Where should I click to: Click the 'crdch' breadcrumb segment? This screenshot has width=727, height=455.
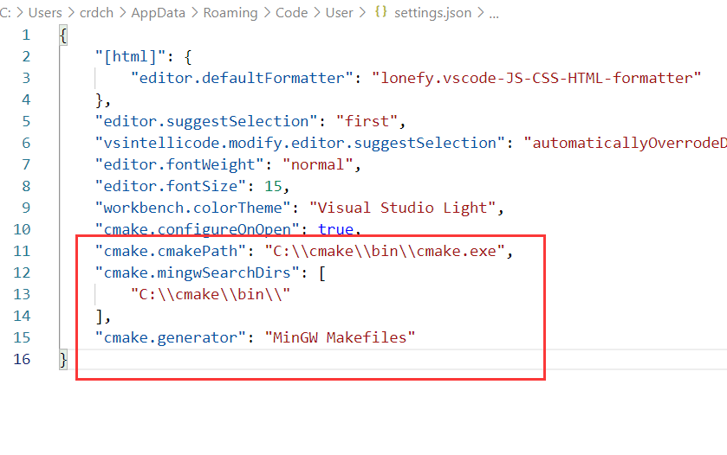96,12
